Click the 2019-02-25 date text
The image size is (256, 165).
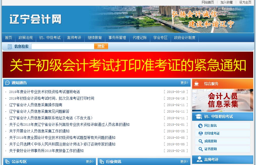pyautogui.click(x=176, y=151)
